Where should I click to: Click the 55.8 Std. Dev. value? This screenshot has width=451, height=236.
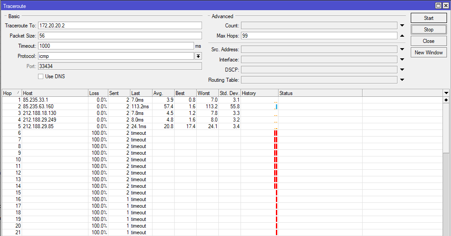235,107
